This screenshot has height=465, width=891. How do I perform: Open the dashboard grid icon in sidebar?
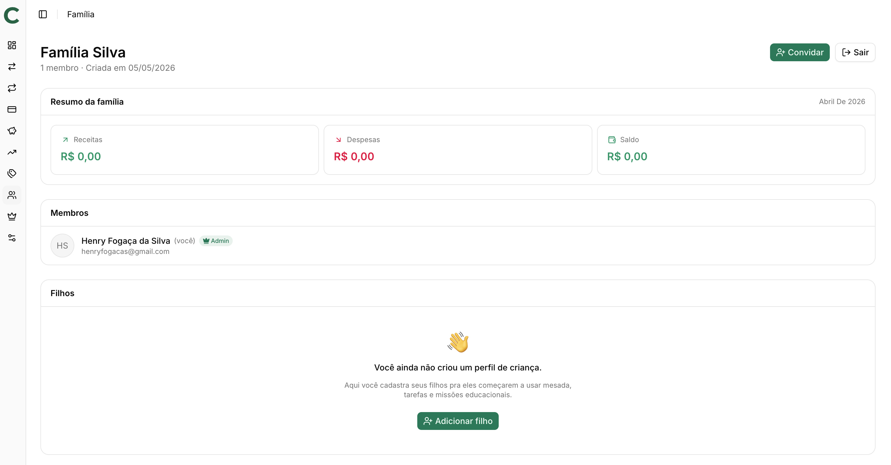12,45
